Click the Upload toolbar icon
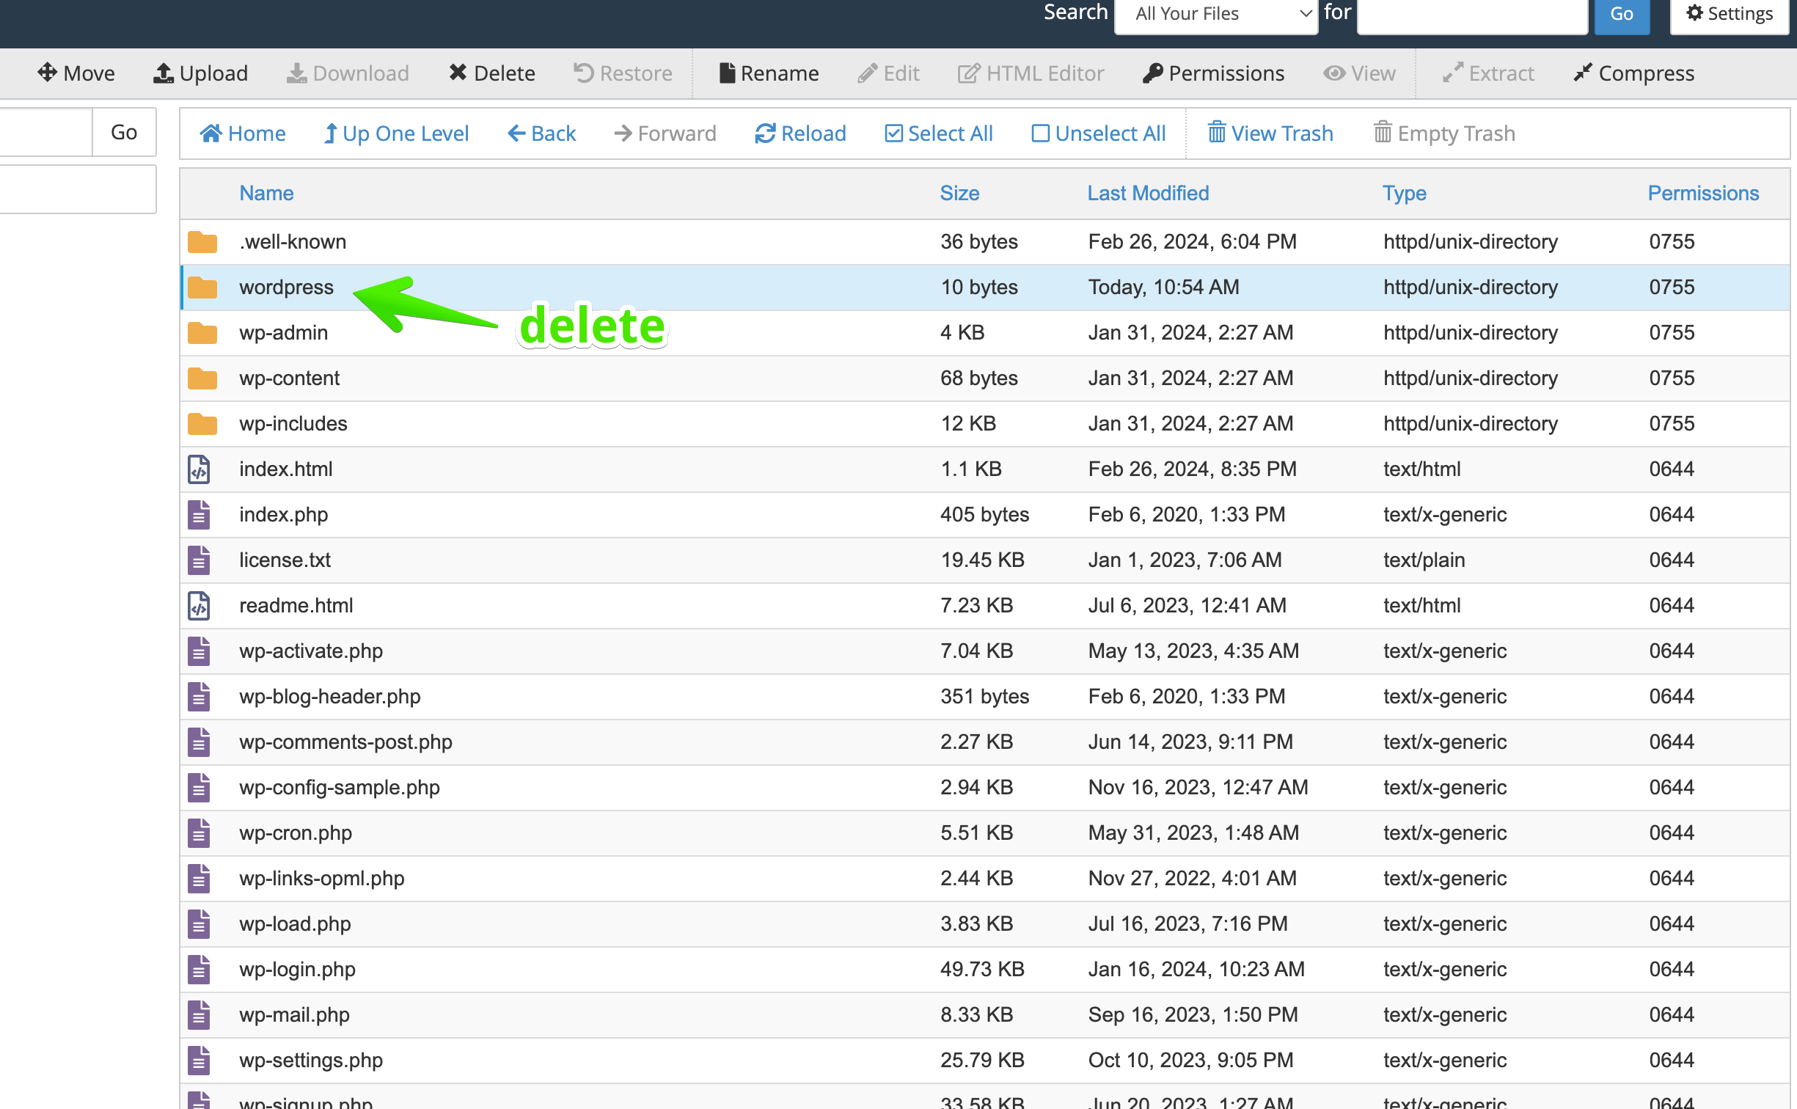Viewport: 1797px width, 1109px height. point(163,73)
